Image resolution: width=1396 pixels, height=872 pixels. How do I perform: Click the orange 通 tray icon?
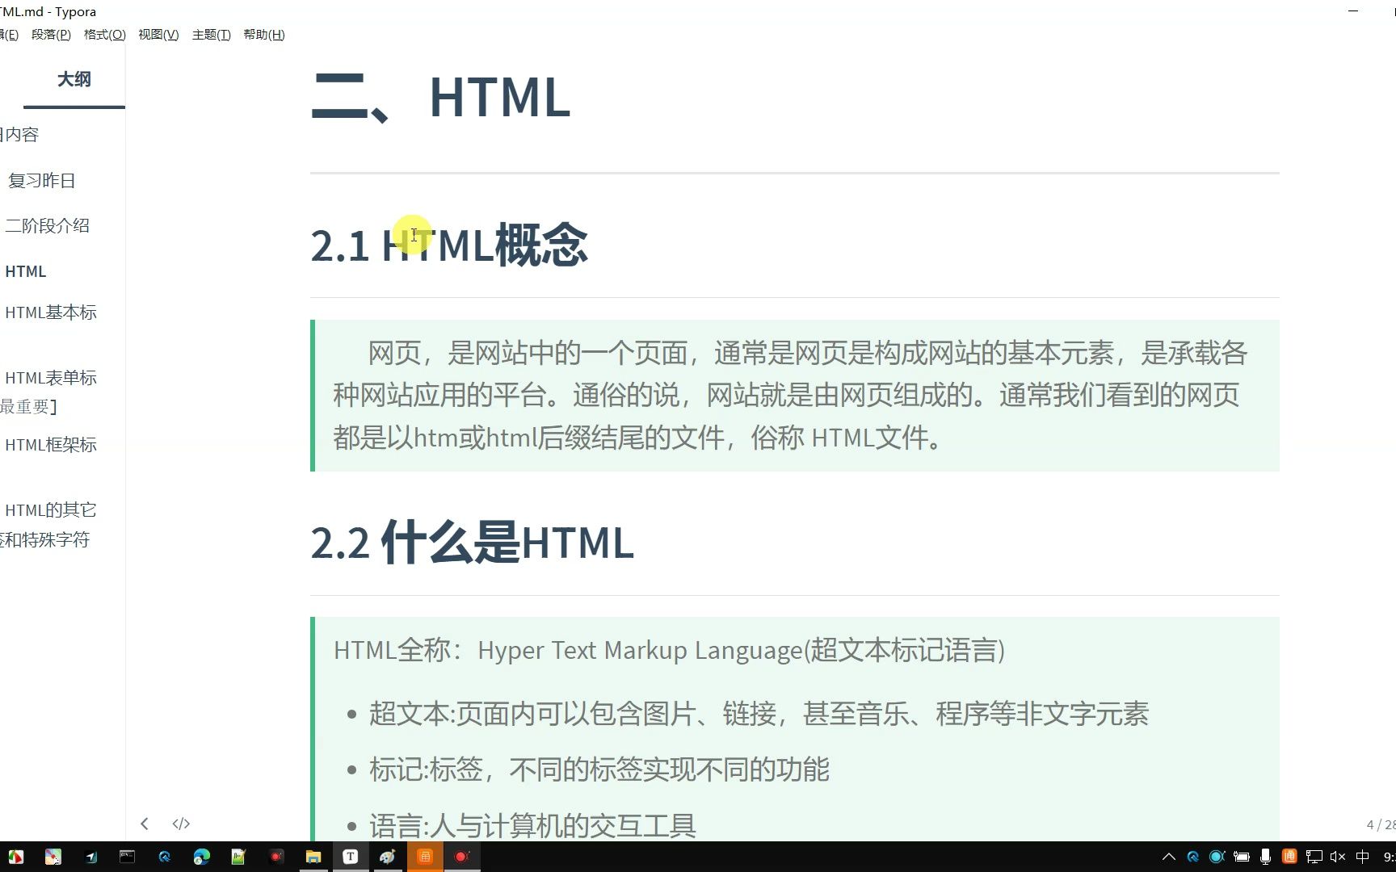point(1289,857)
